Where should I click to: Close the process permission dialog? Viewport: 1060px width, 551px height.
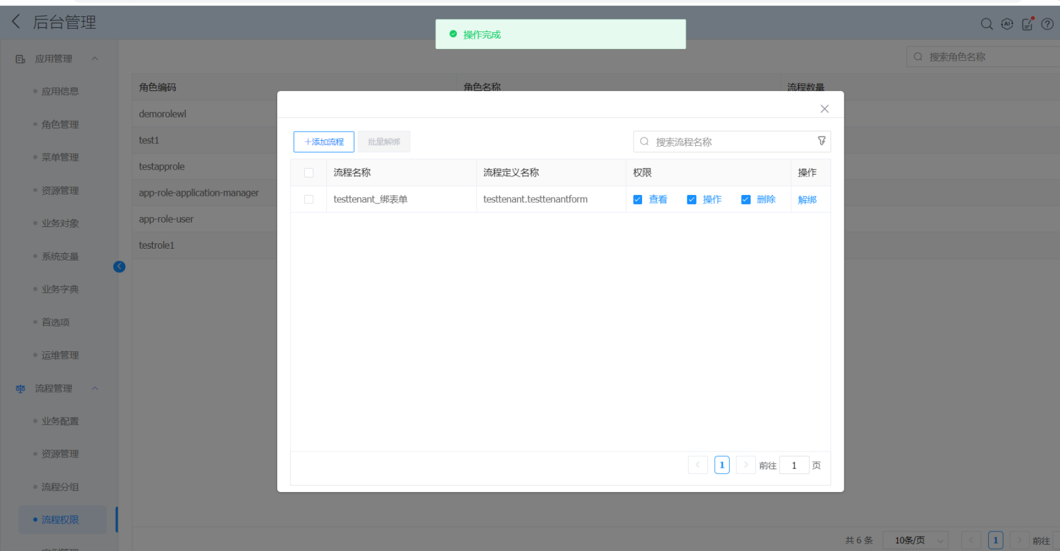[x=824, y=109]
